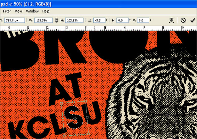
Task: Click the top-right transform corner handle
Action: pos(86,101)
